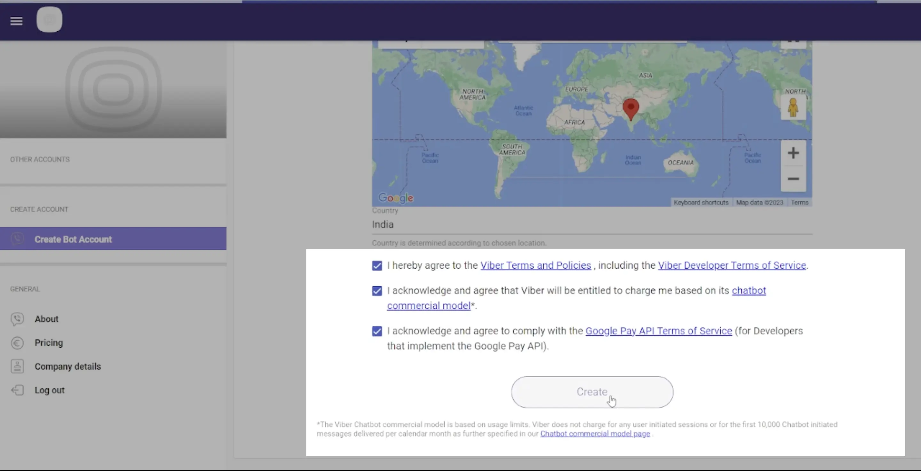Click the GENERAL section heading
The width and height of the screenshot is (921, 471).
coord(25,289)
